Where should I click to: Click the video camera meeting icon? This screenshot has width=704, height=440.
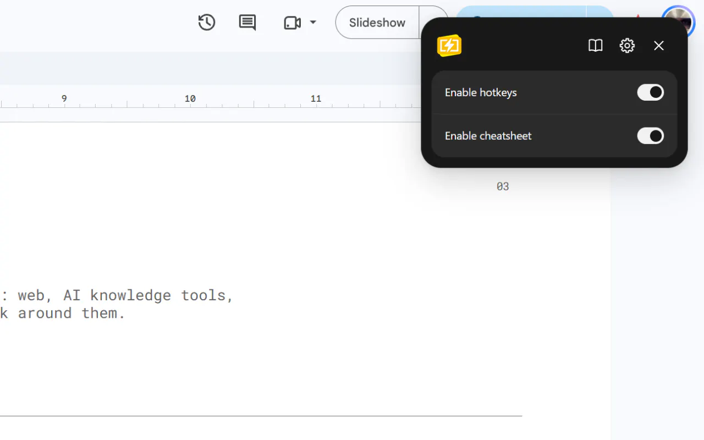tap(292, 23)
